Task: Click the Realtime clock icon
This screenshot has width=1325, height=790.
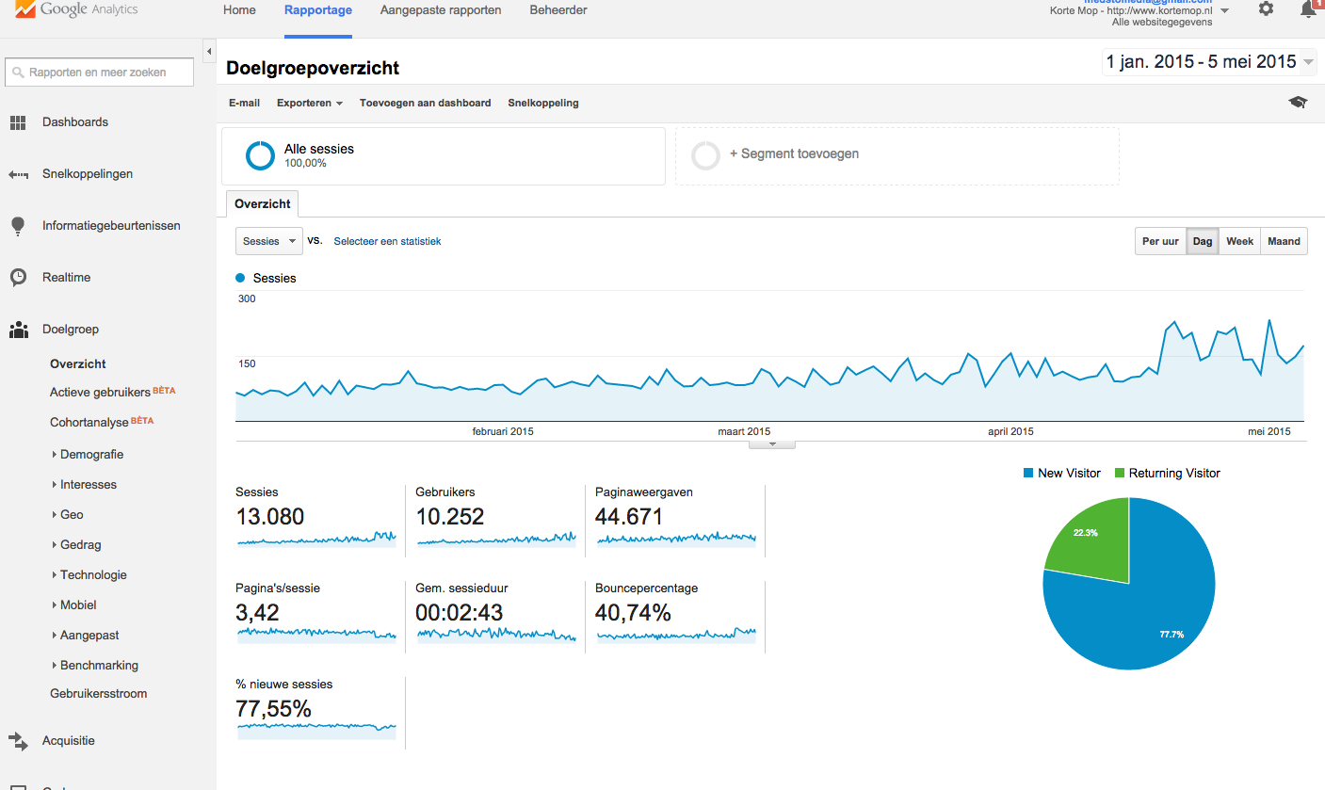Action: tap(18, 278)
